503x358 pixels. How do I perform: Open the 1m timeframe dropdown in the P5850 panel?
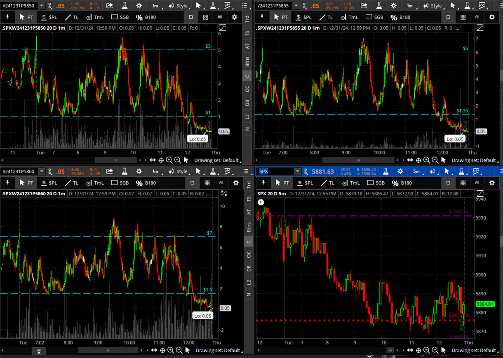coord(155,6)
